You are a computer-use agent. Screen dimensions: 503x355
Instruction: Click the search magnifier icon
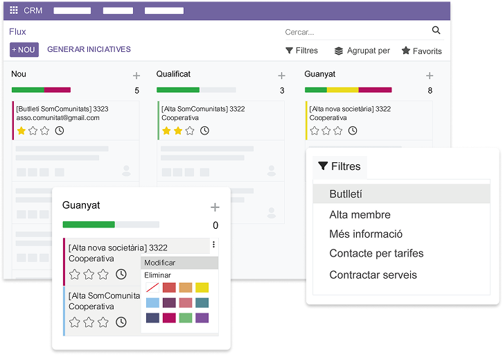tap(436, 31)
